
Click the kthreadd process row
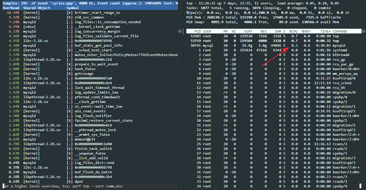[x=274, y=55]
